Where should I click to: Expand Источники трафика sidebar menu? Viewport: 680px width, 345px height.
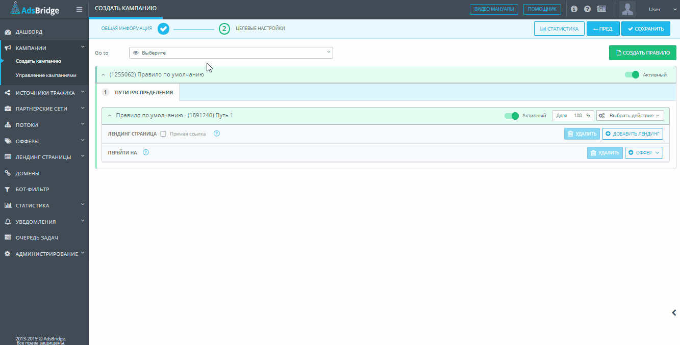point(83,92)
